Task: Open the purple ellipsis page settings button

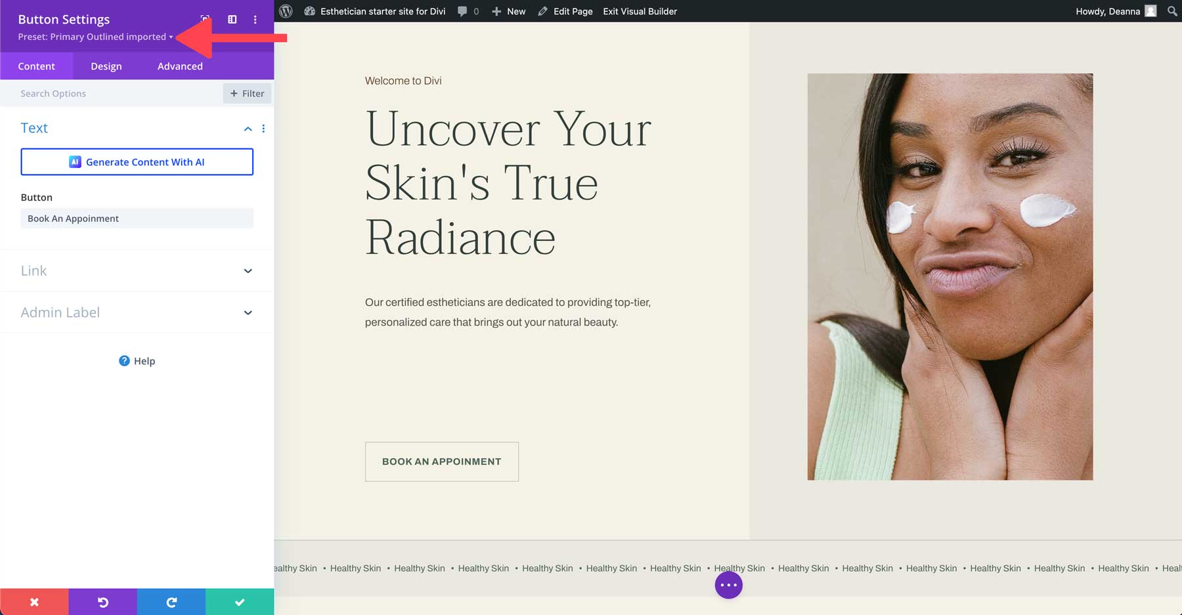Action: point(728,585)
